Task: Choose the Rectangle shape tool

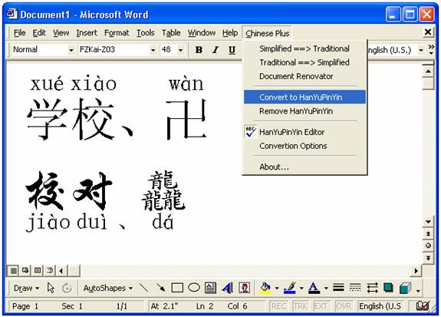Action: [177, 288]
